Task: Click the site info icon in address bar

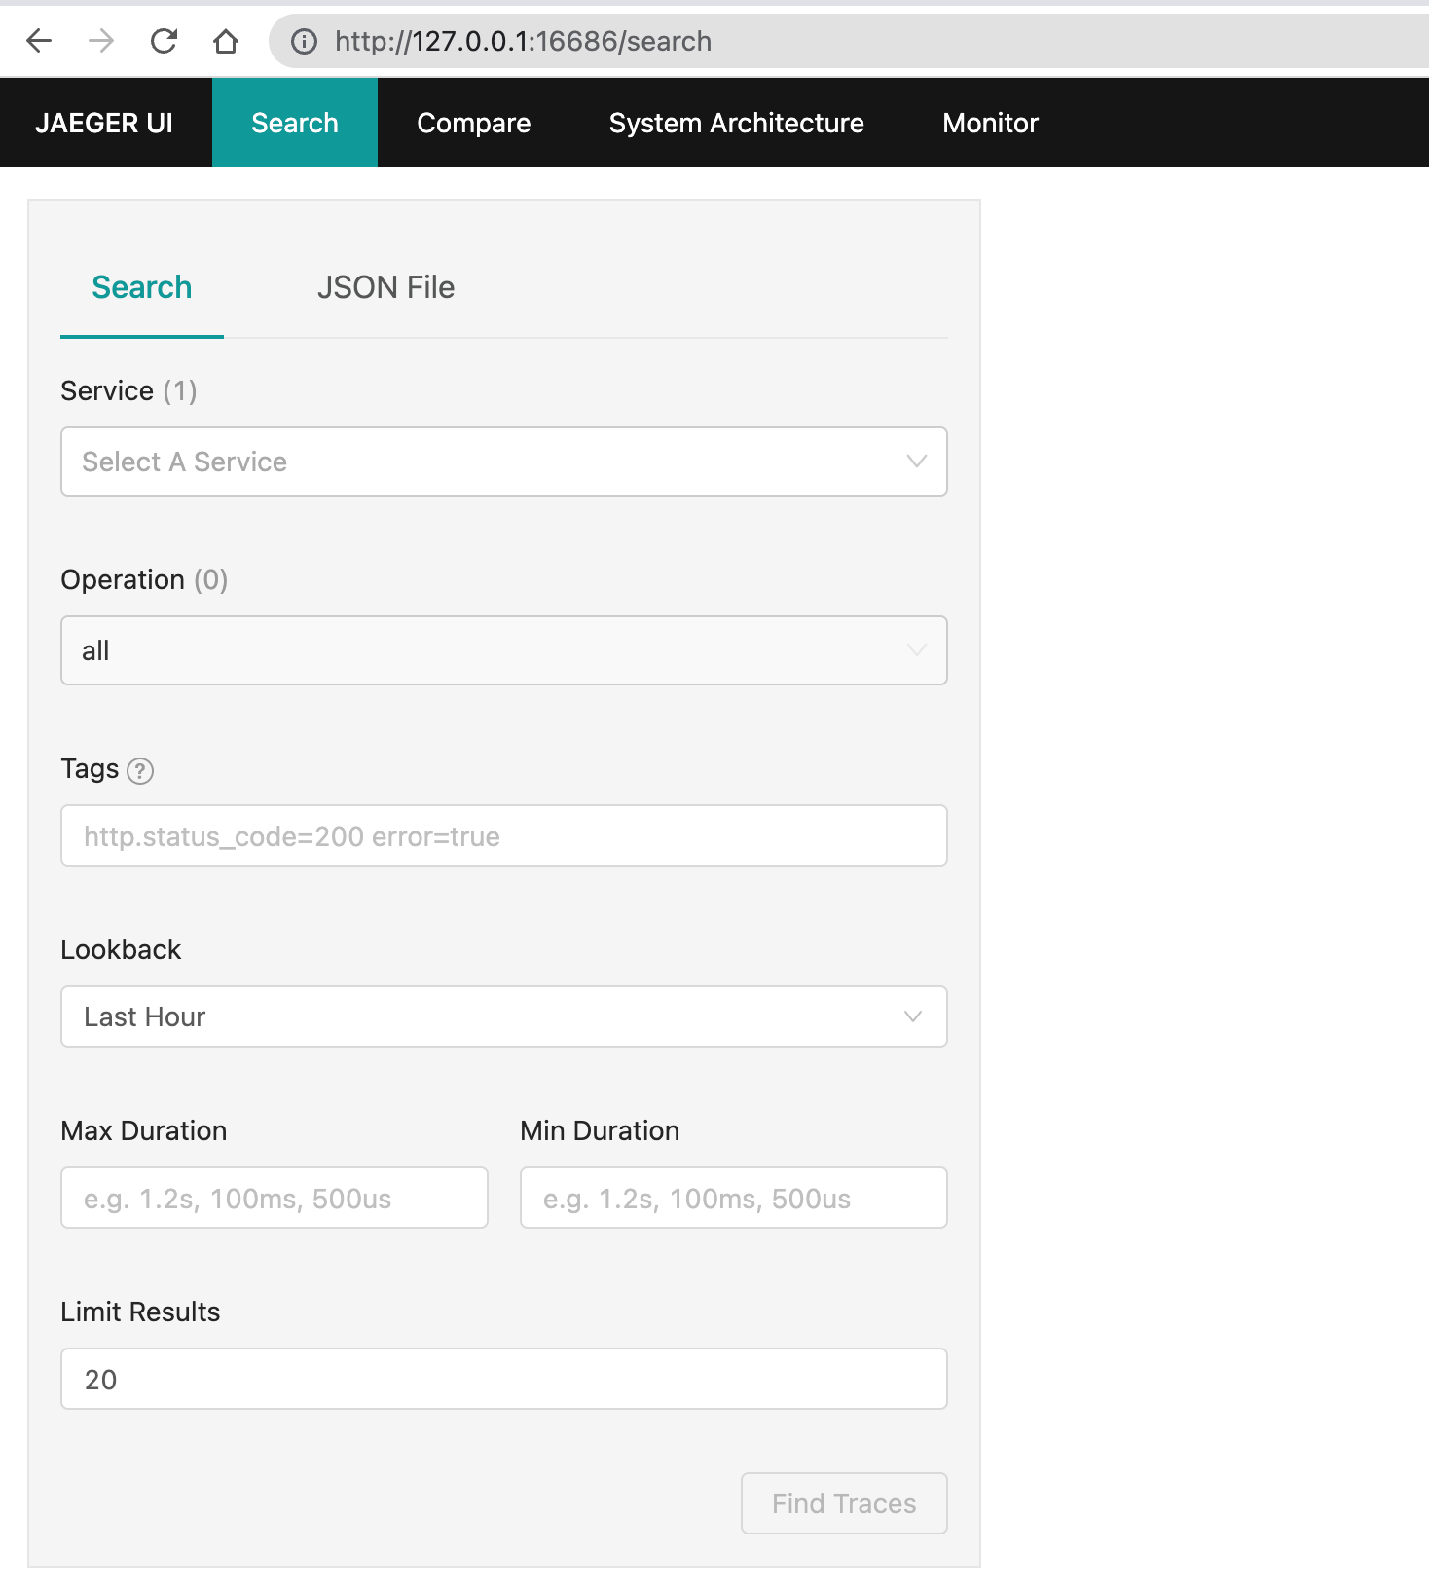Action: [305, 41]
